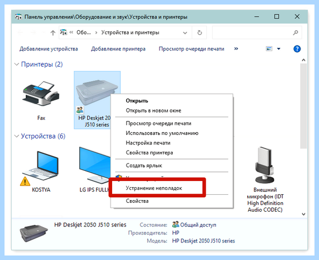Select the LG IPS FULLHD monitor device
Image resolution: width=319 pixels, height=260 pixels.
click(x=95, y=165)
